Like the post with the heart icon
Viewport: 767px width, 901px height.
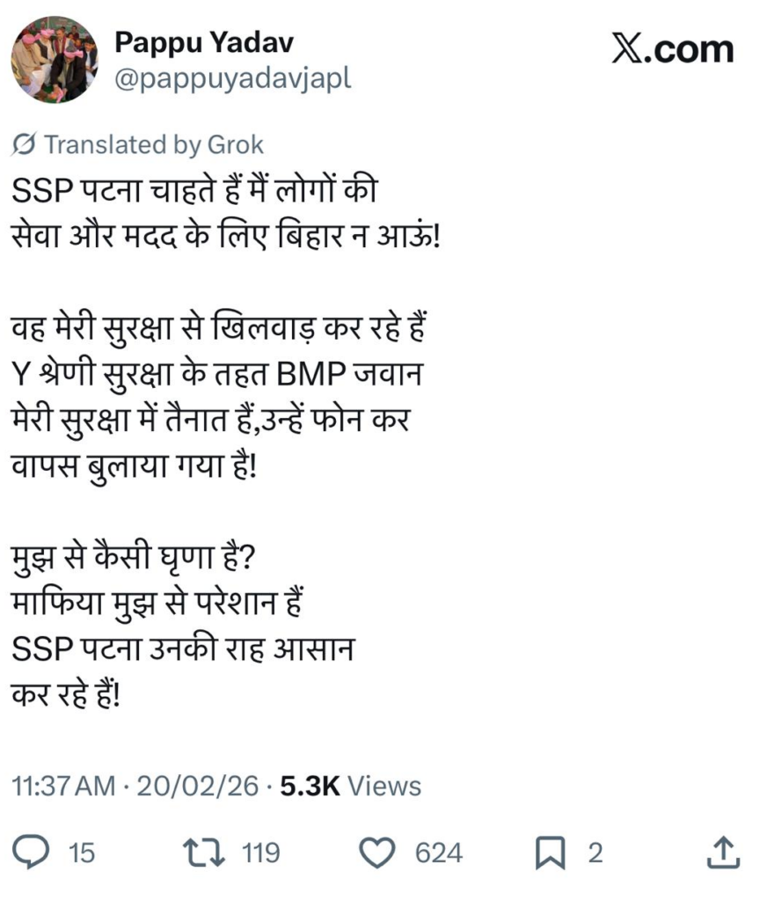click(380, 852)
